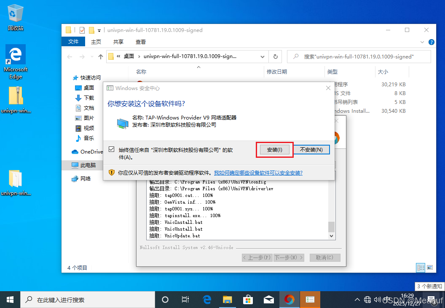
Task: Open Microsoft Edge desktop shortcut
Action: pos(16,62)
